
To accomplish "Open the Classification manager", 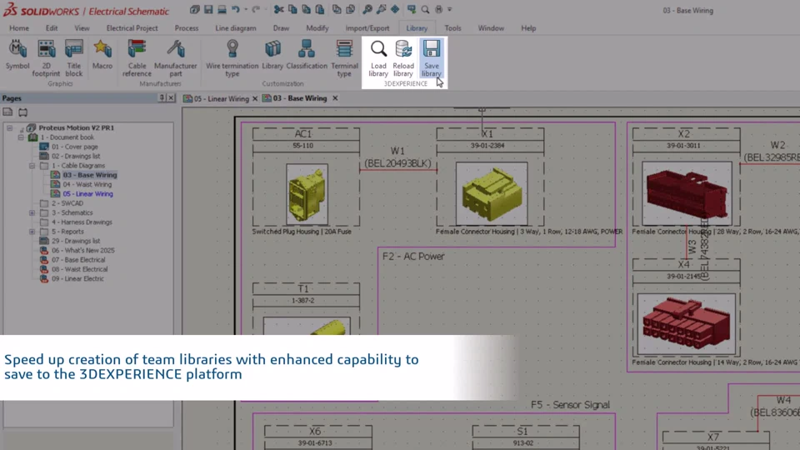I will pos(307,55).
